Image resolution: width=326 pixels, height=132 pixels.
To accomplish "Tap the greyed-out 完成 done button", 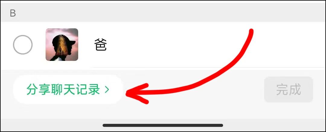I will click(288, 90).
